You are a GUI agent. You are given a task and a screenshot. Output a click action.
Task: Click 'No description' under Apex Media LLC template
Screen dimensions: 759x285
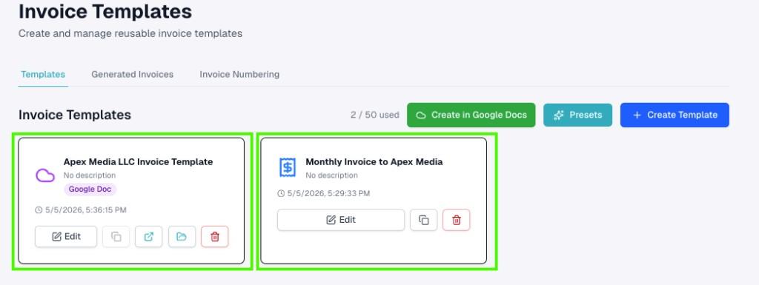(90, 175)
